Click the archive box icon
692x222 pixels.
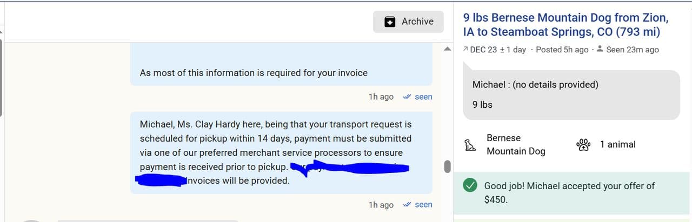(390, 22)
